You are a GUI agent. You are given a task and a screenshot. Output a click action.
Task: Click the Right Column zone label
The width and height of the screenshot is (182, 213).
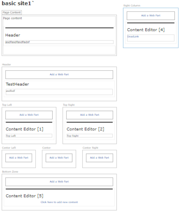pyautogui.click(x=132, y=6)
